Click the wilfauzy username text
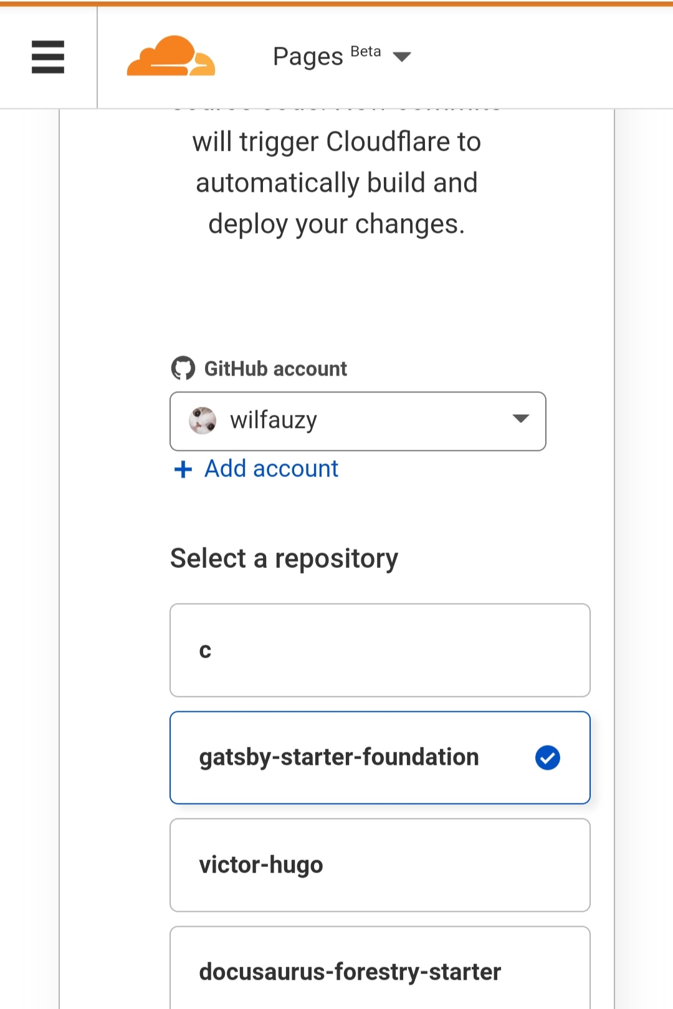673x1009 pixels. coord(274,420)
